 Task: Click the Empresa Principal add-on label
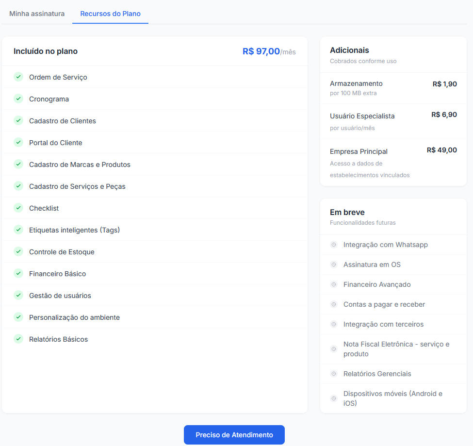359,151
